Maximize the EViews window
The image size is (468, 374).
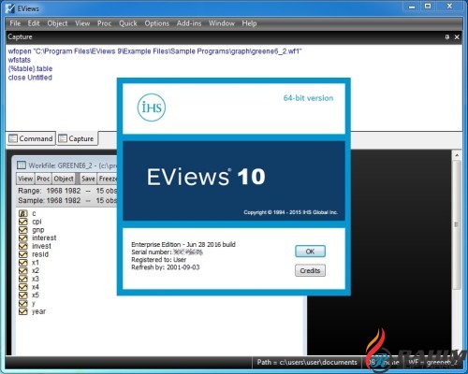[428, 7]
